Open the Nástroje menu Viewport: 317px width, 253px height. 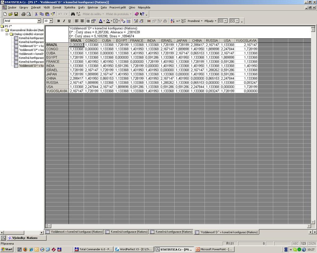pyautogui.click(x=93, y=7)
